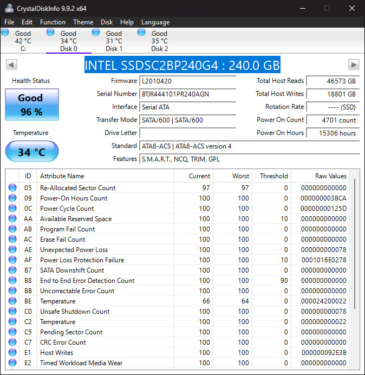
Task: Click Power On Count value 4701 count
Action: click(333, 120)
